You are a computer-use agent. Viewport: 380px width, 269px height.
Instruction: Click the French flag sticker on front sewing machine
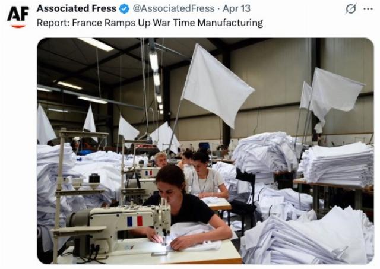click(135, 221)
